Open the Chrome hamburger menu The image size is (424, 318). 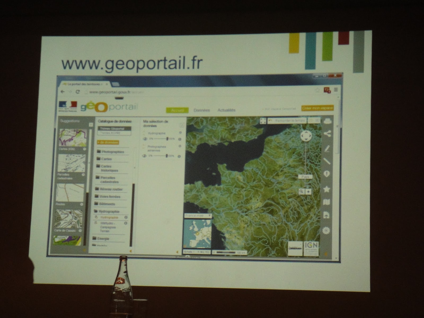click(x=336, y=90)
